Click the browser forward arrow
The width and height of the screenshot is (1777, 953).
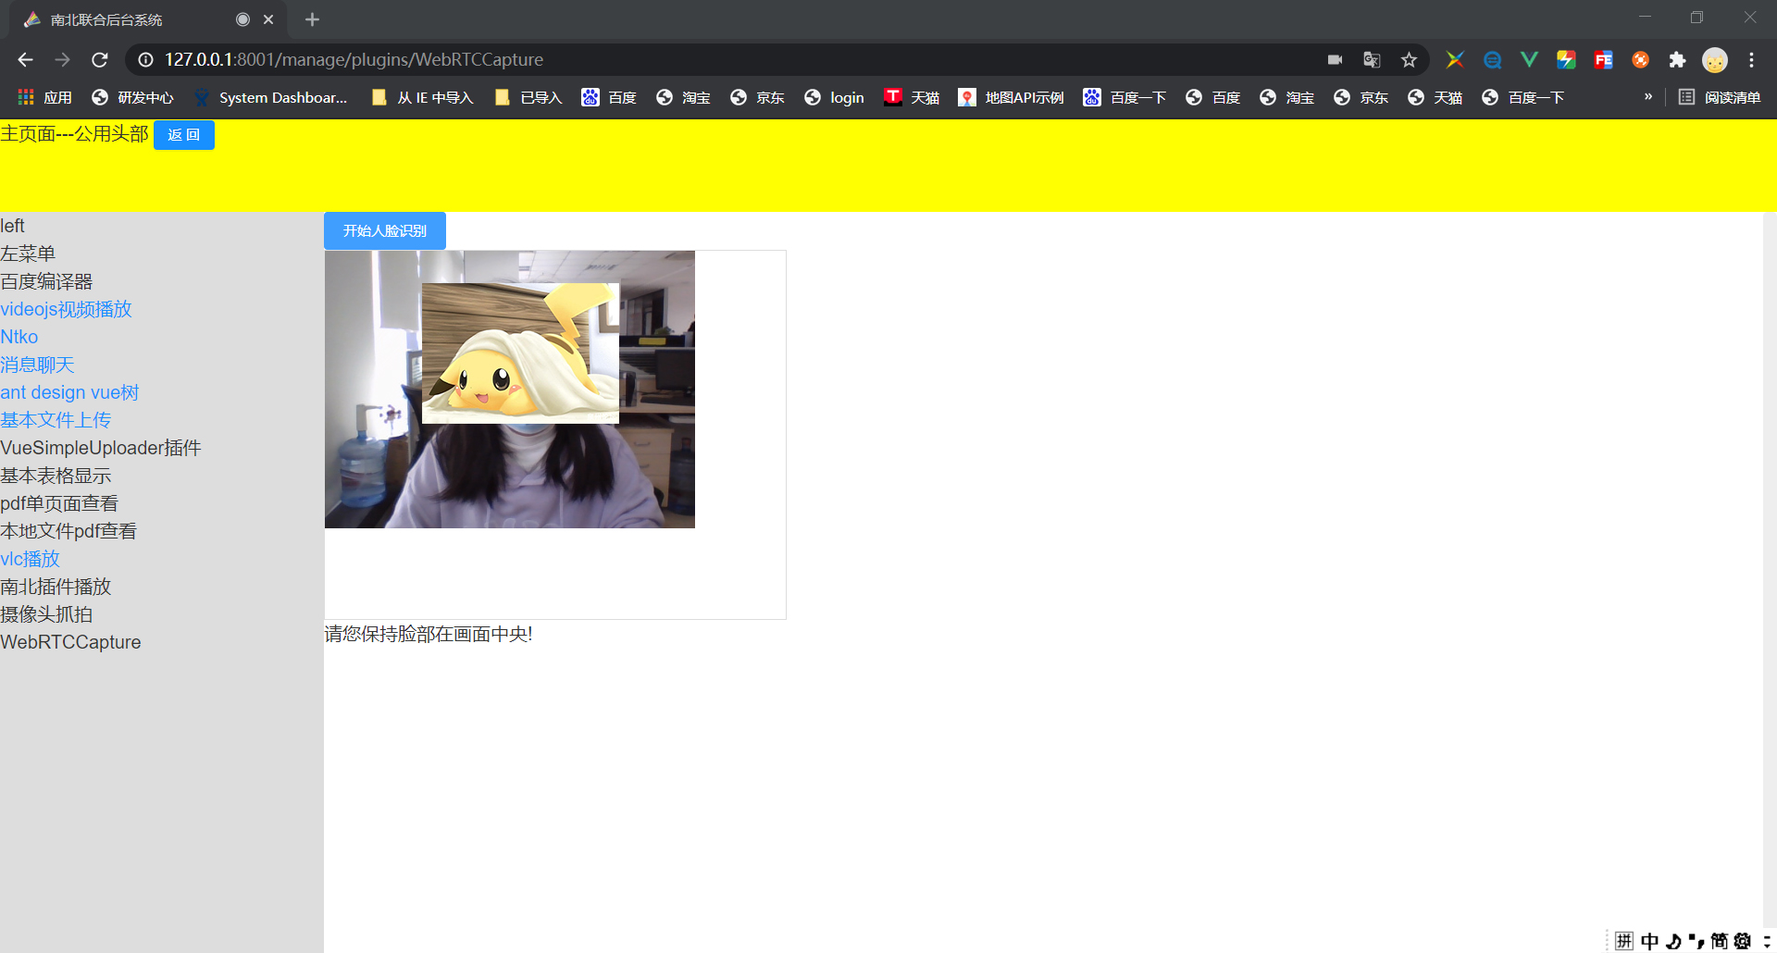click(x=62, y=60)
